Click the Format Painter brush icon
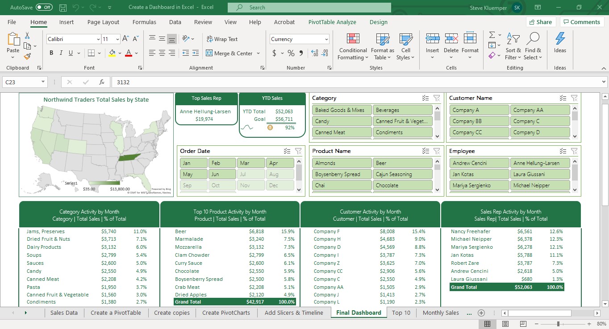This screenshot has height=329, width=609. pyautogui.click(x=27, y=56)
